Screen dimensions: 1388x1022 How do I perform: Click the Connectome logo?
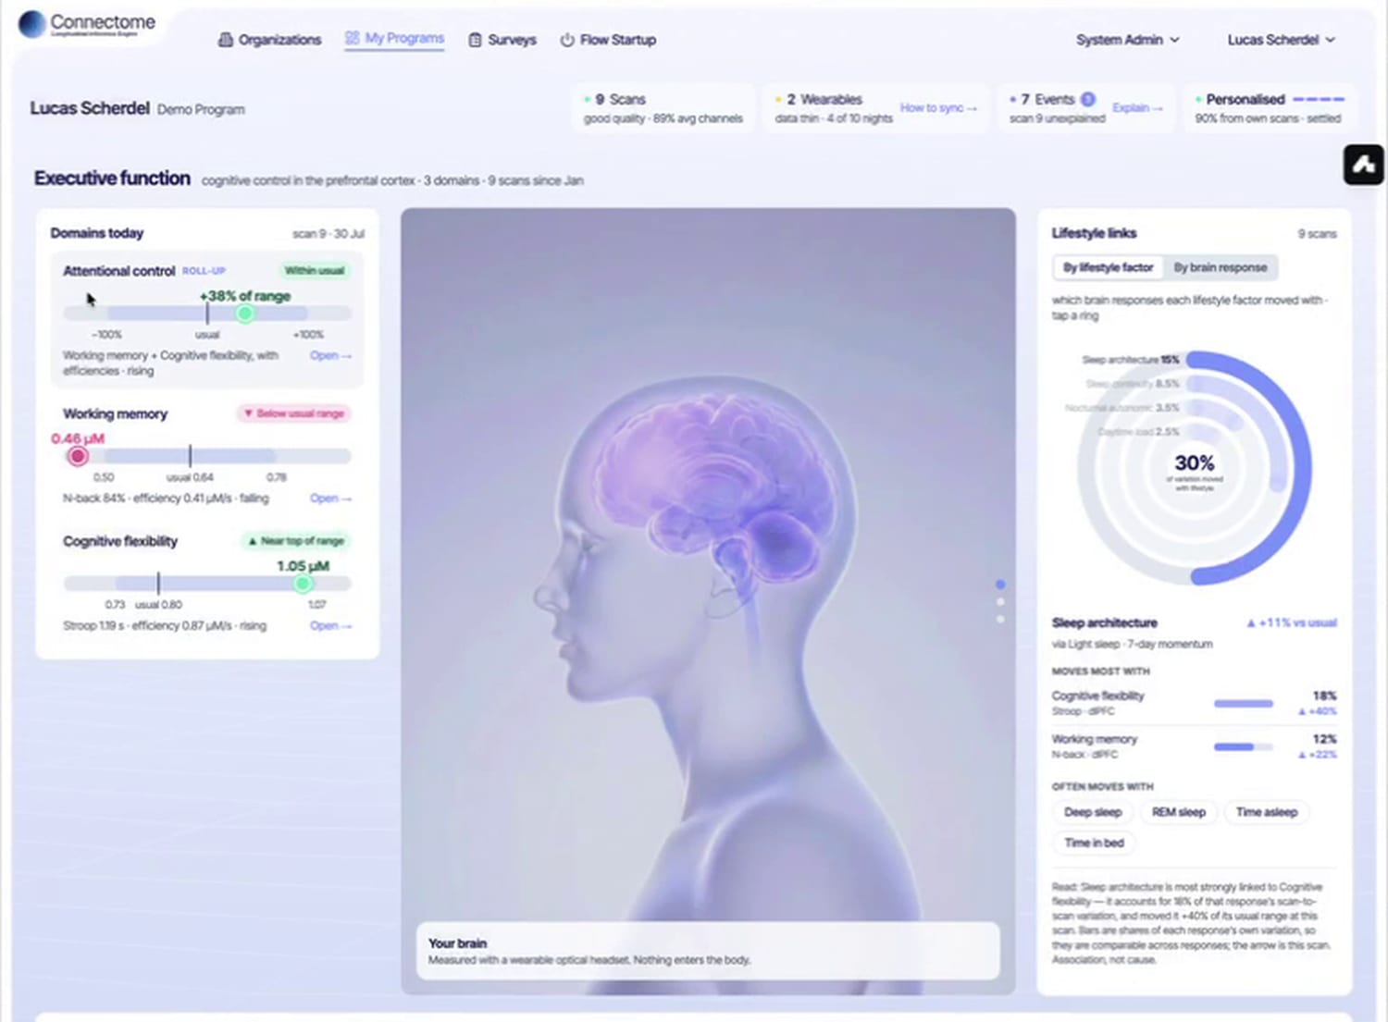click(x=87, y=24)
